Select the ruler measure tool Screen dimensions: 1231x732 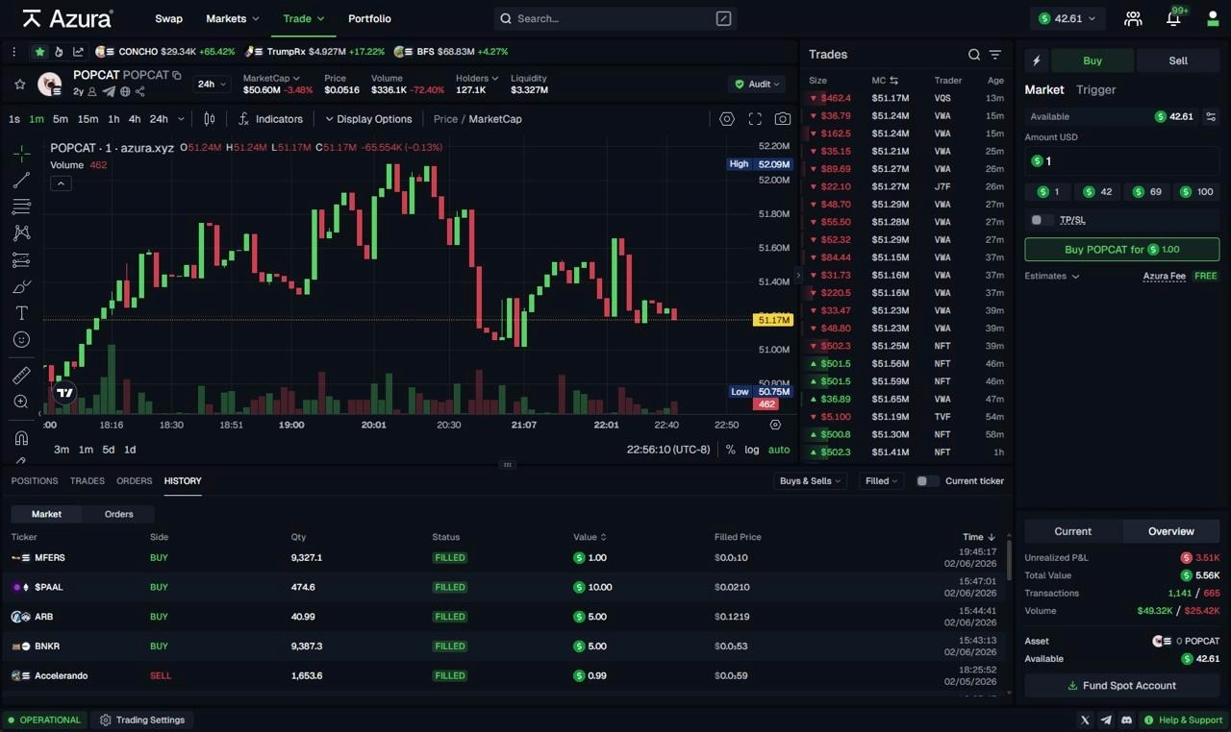pos(21,376)
